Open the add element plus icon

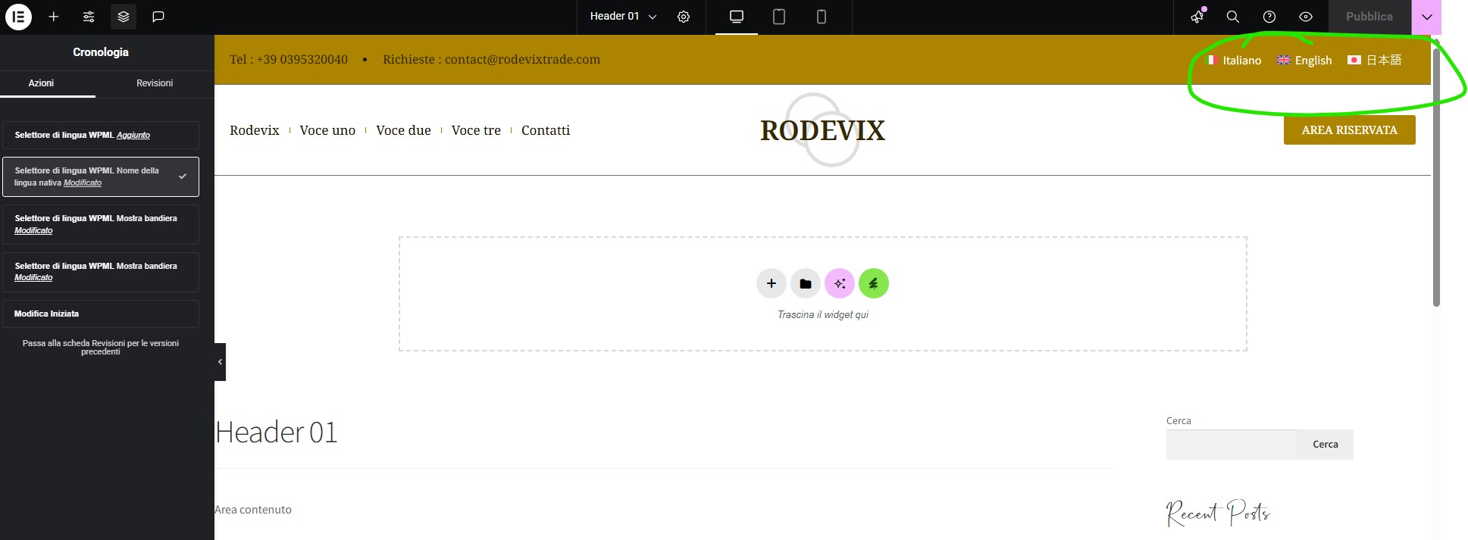point(54,17)
